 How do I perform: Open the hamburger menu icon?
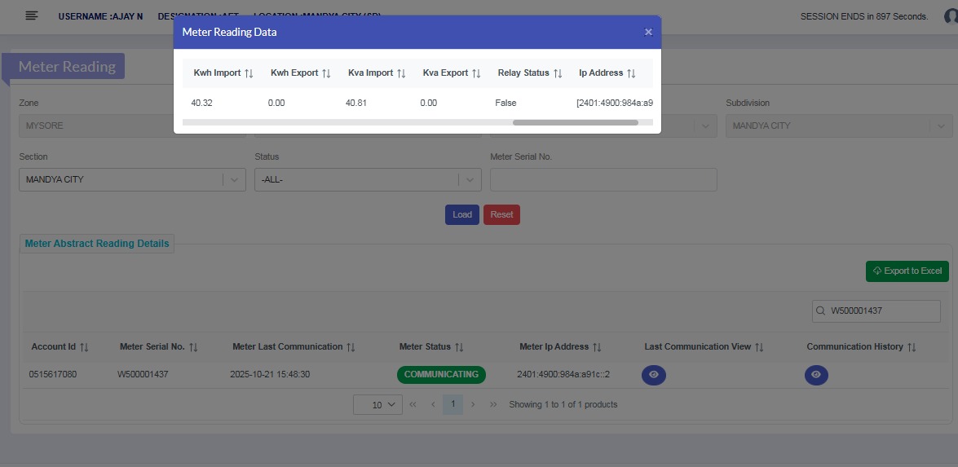(32, 15)
